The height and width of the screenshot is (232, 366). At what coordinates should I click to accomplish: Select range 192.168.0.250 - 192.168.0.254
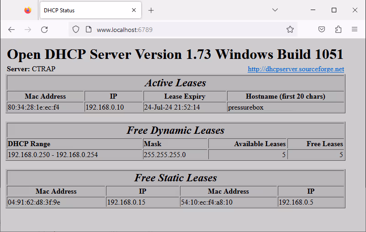pos(53,155)
